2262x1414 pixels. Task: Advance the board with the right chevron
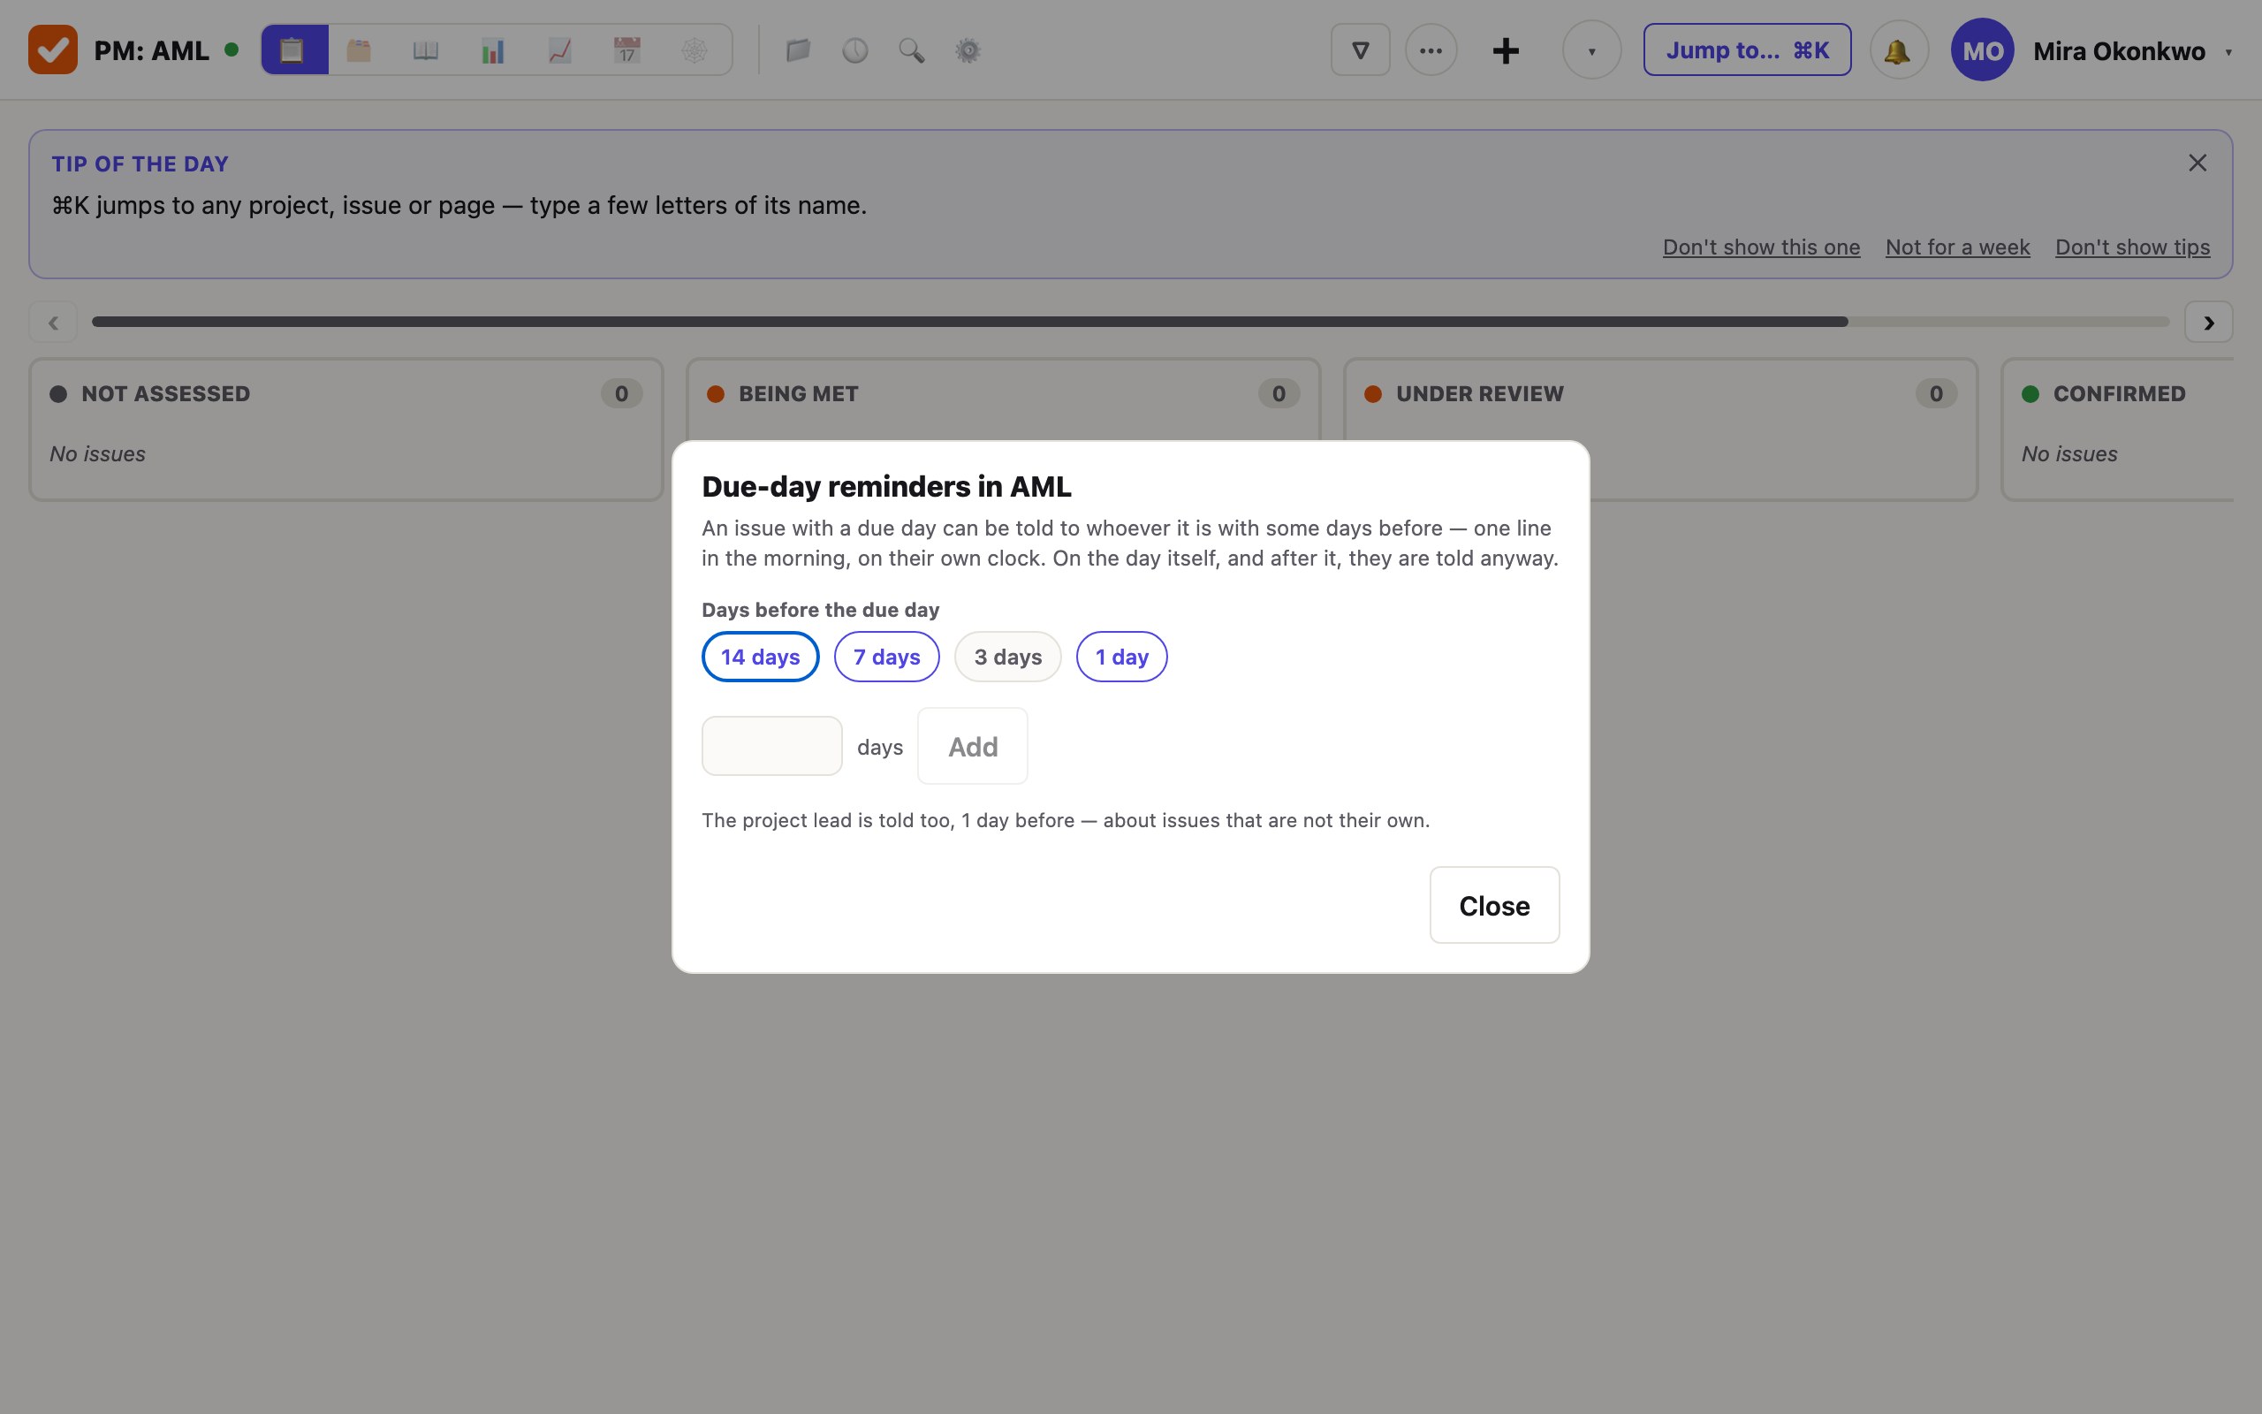pos(2208,323)
